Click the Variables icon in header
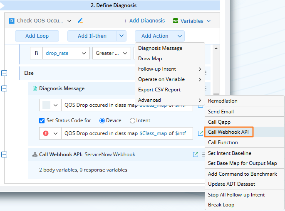Viewport: 285px width, 211px height. [176, 21]
